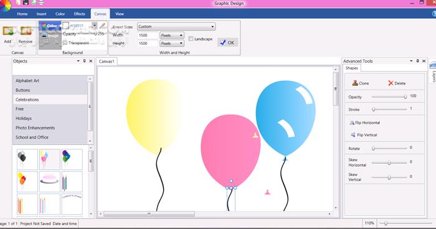Pick the eyedropper tool beside the color code

pyautogui.click(x=103, y=26)
